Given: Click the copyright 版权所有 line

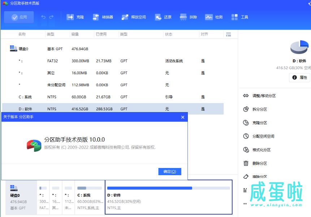Looking at the screenshot, I should pyautogui.click(x=100, y=147).
